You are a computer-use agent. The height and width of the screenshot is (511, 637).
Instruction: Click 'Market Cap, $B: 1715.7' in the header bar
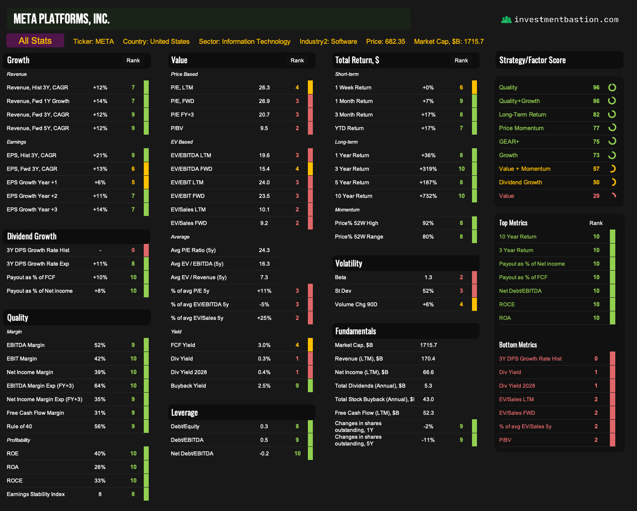pos(449,41)
